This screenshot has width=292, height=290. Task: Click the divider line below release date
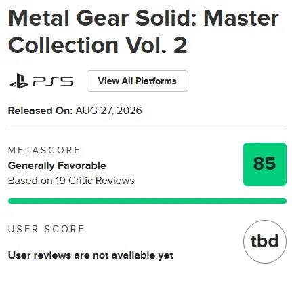(147, 130)
